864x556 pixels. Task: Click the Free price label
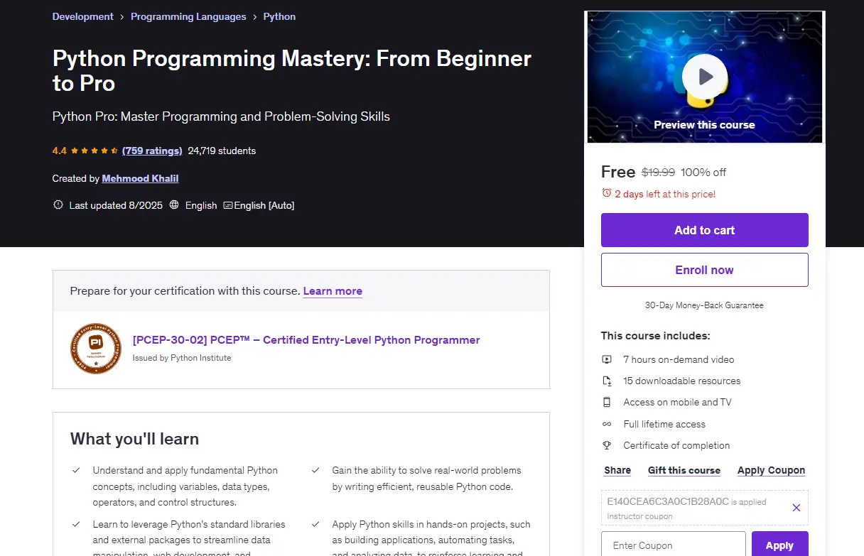(618, 172)
